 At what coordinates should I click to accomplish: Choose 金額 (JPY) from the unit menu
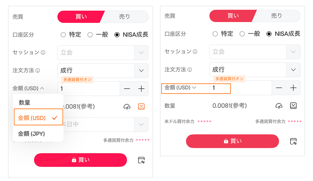point(32,134)
